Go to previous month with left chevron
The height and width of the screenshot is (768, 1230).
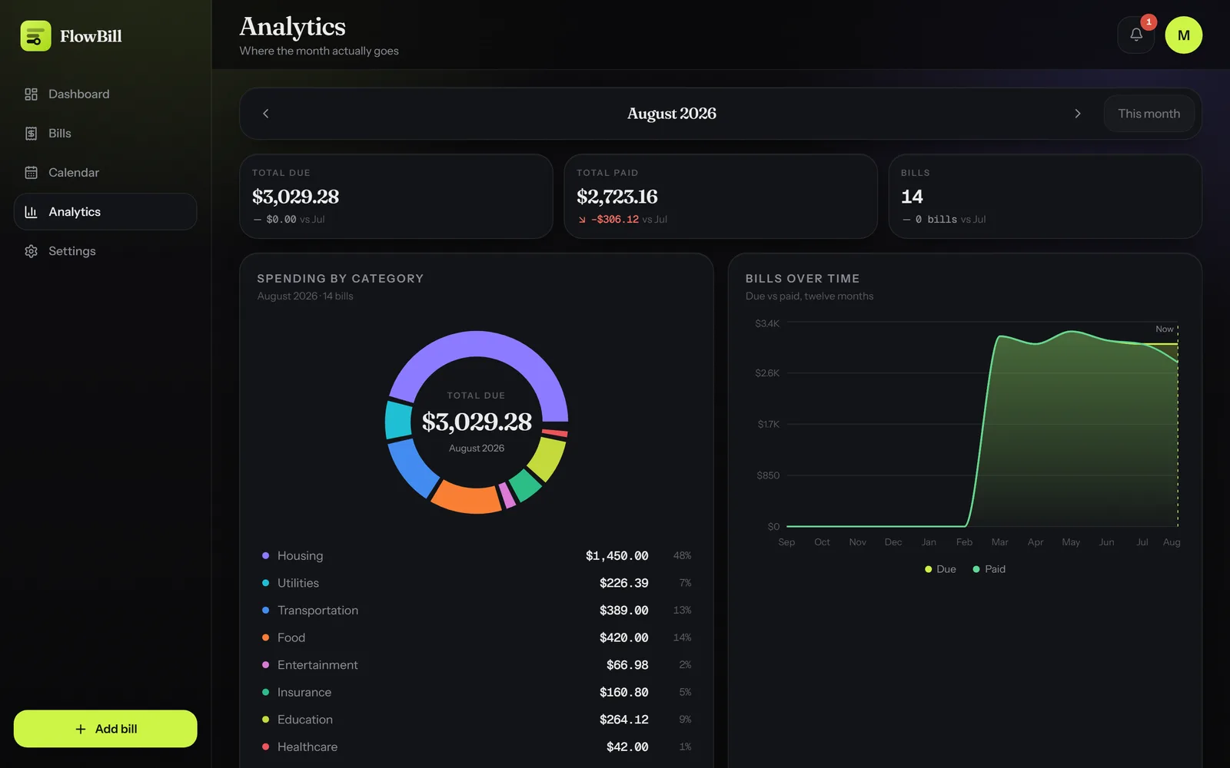(266, 114)
